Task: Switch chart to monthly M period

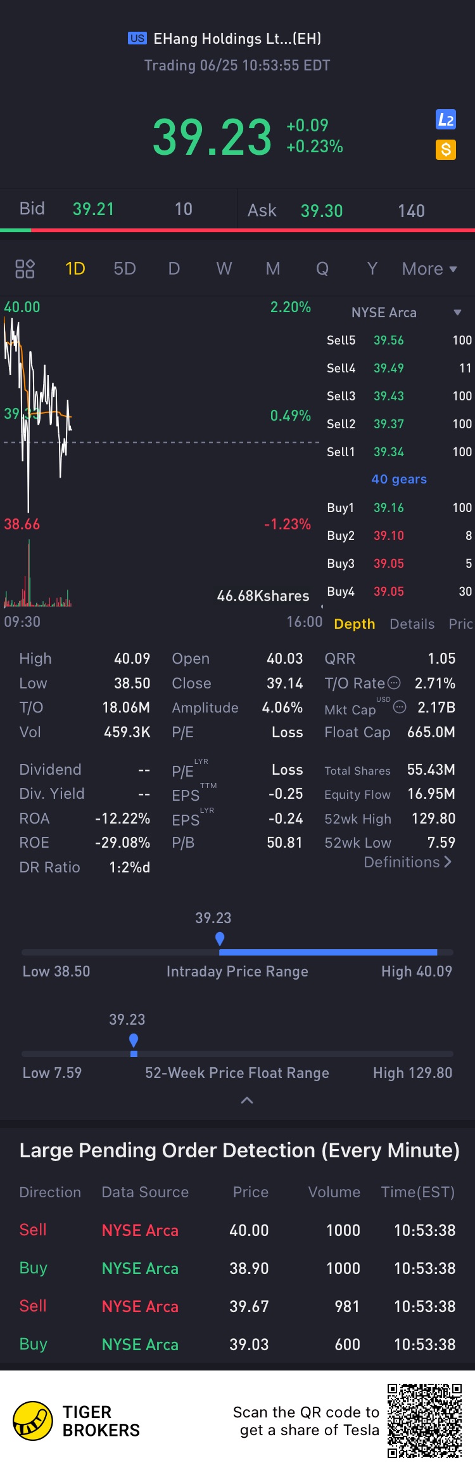Action: point(273,268)
